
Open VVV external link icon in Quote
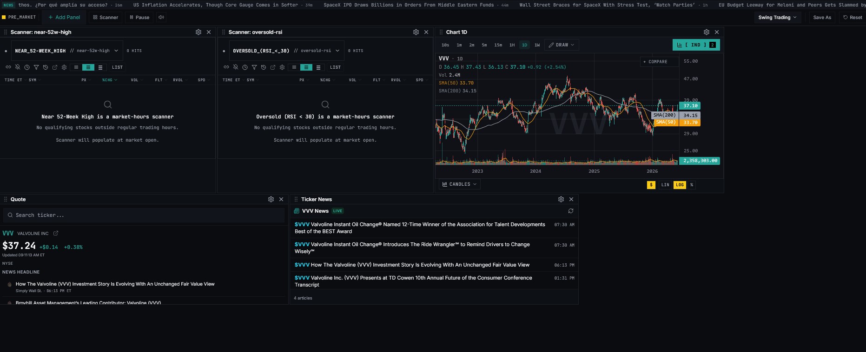pyautogui.click(x=56, y=233)
